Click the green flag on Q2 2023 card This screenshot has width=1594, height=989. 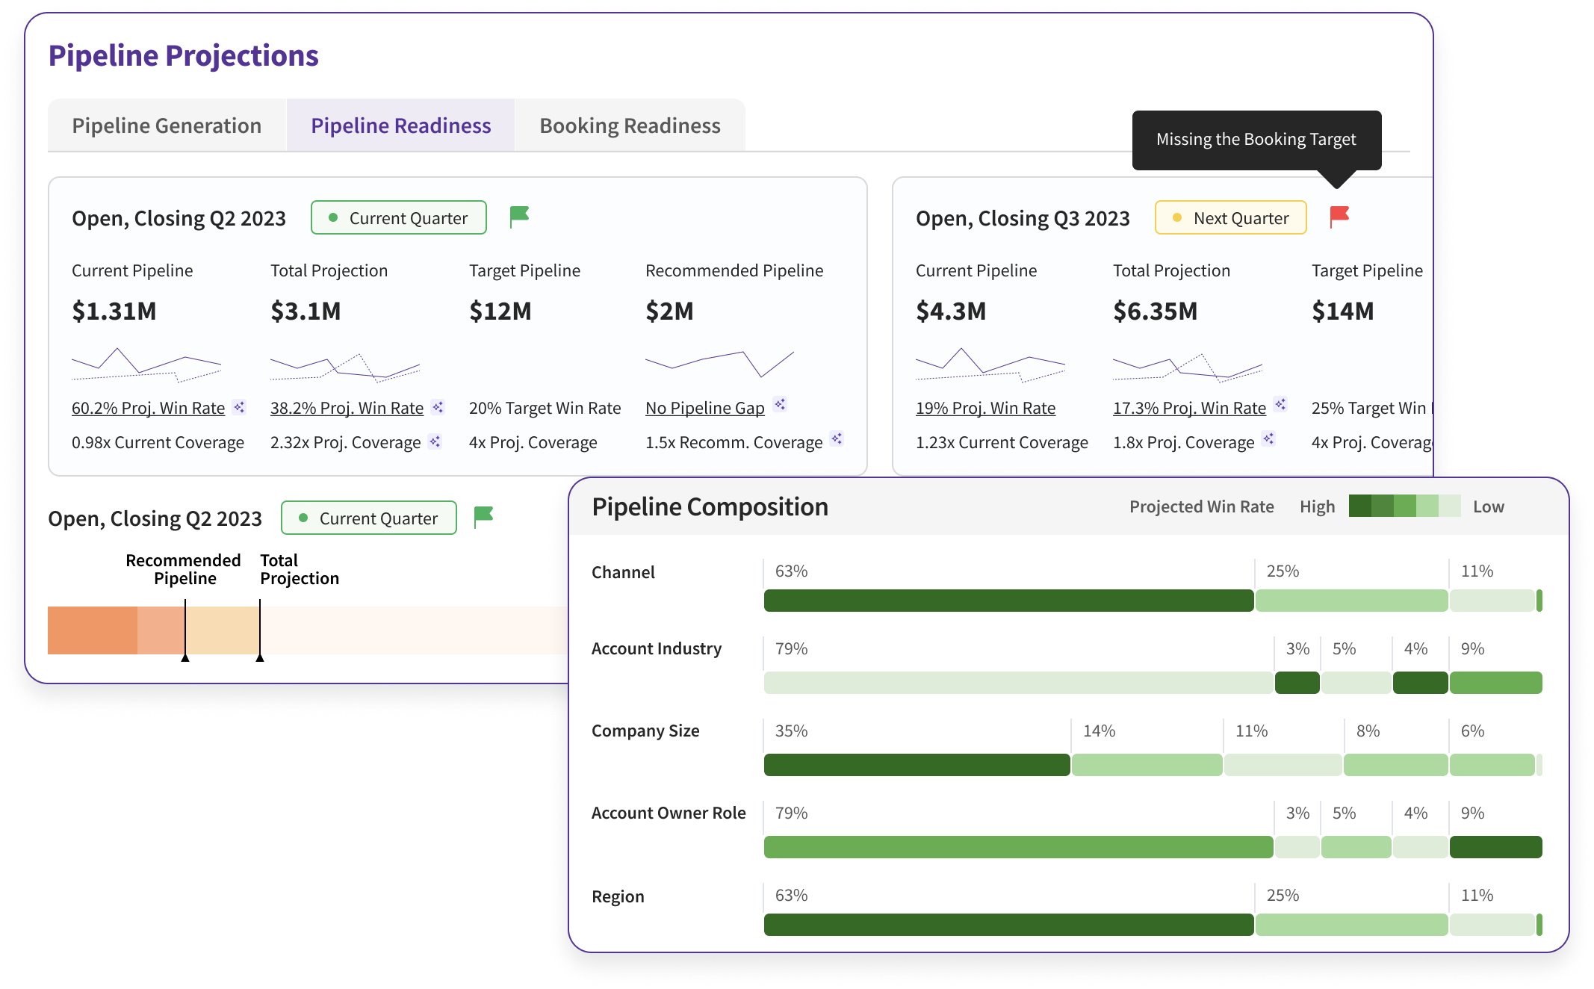(519, 217)
